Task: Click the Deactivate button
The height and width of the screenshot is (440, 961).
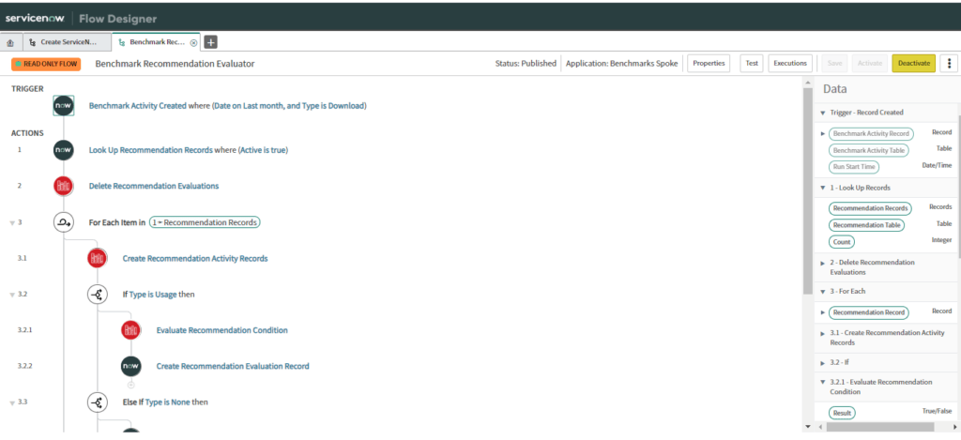Action: click(912, 63)
